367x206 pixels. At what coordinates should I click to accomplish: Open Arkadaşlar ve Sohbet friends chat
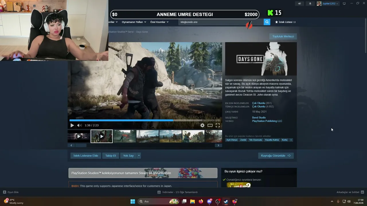coord(350,192)
